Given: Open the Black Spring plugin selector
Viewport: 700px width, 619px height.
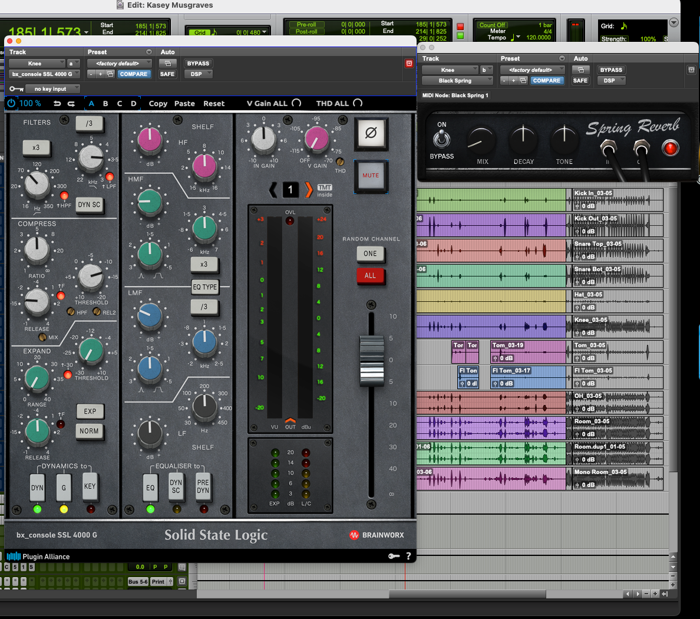Looking at the screenshot, I should pos(457,80).
